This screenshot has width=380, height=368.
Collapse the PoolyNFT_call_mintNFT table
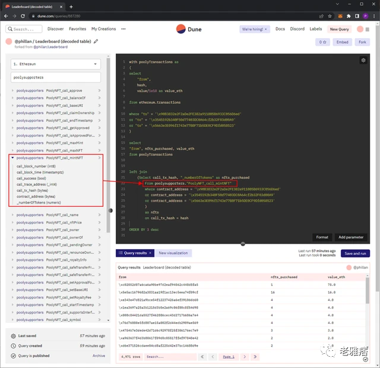tap(13, 158)
